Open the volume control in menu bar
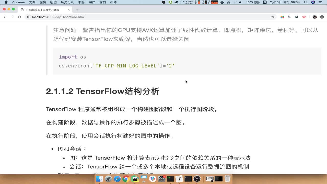The width and height of the screenshot is (327, 184). click(x=240, y=2)
